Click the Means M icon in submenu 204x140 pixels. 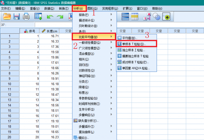pyautogui.click(x=119, y=38)
